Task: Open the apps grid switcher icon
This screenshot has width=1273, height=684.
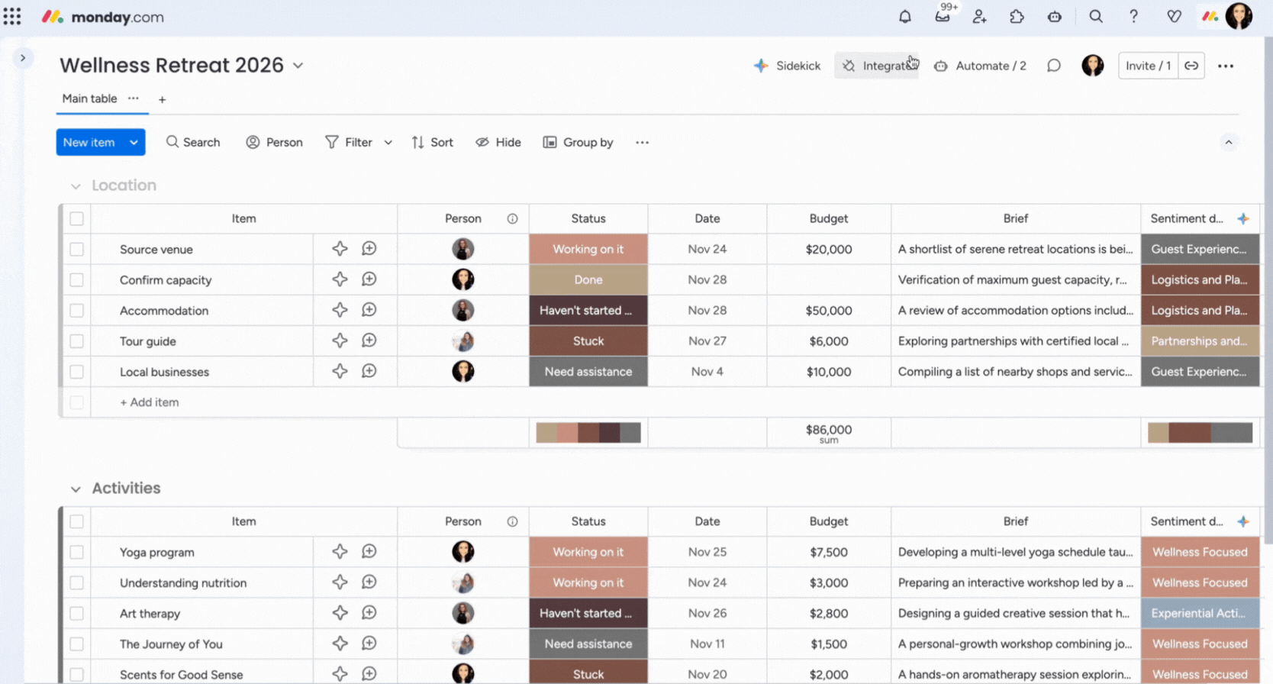Action: pos(12,17)
